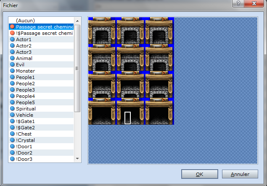
Task: Pick the !Crystal graphic file
Action: pos(41,140)
